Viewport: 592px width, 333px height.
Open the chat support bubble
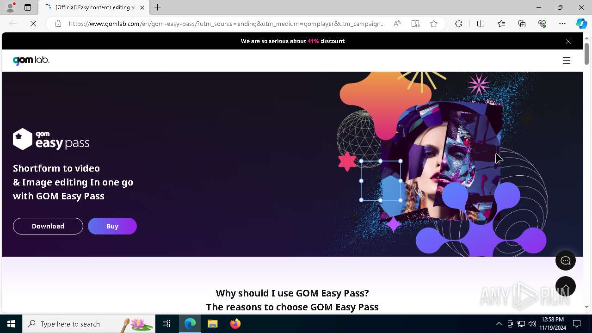[566, 260]
